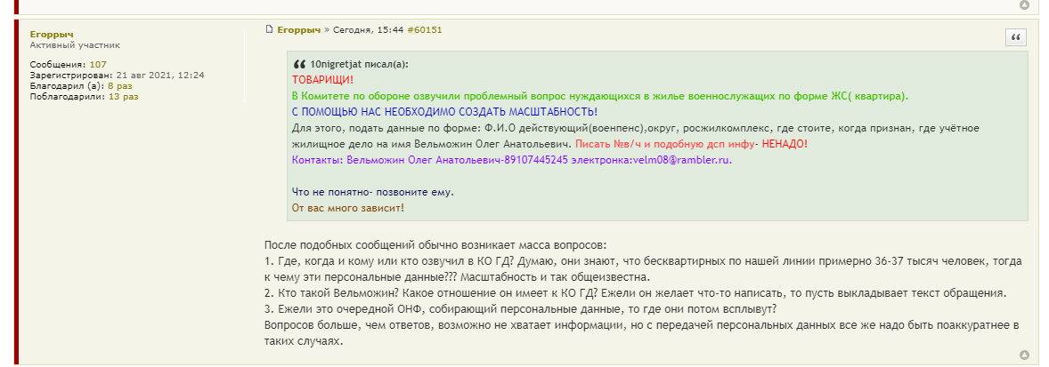Click the text 'От вас много зависит!'
1049x367 pixels.
tap(348, 208)
